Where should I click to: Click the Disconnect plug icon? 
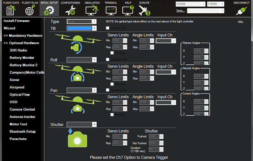(x=241, y=11)
